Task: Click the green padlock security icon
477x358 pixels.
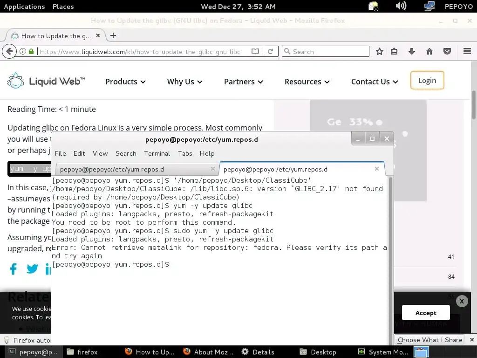Action: tap(31, 51)
